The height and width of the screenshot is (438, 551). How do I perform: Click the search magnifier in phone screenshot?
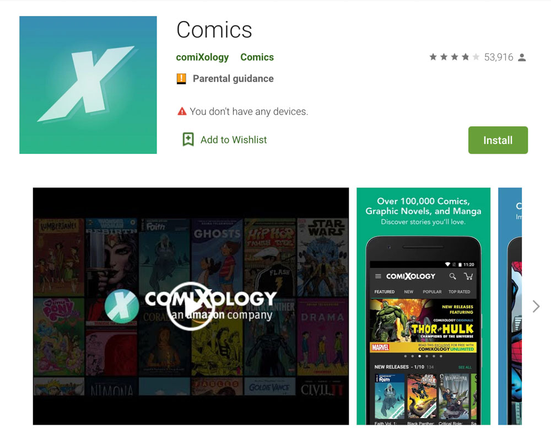click(x=452, y=276)
